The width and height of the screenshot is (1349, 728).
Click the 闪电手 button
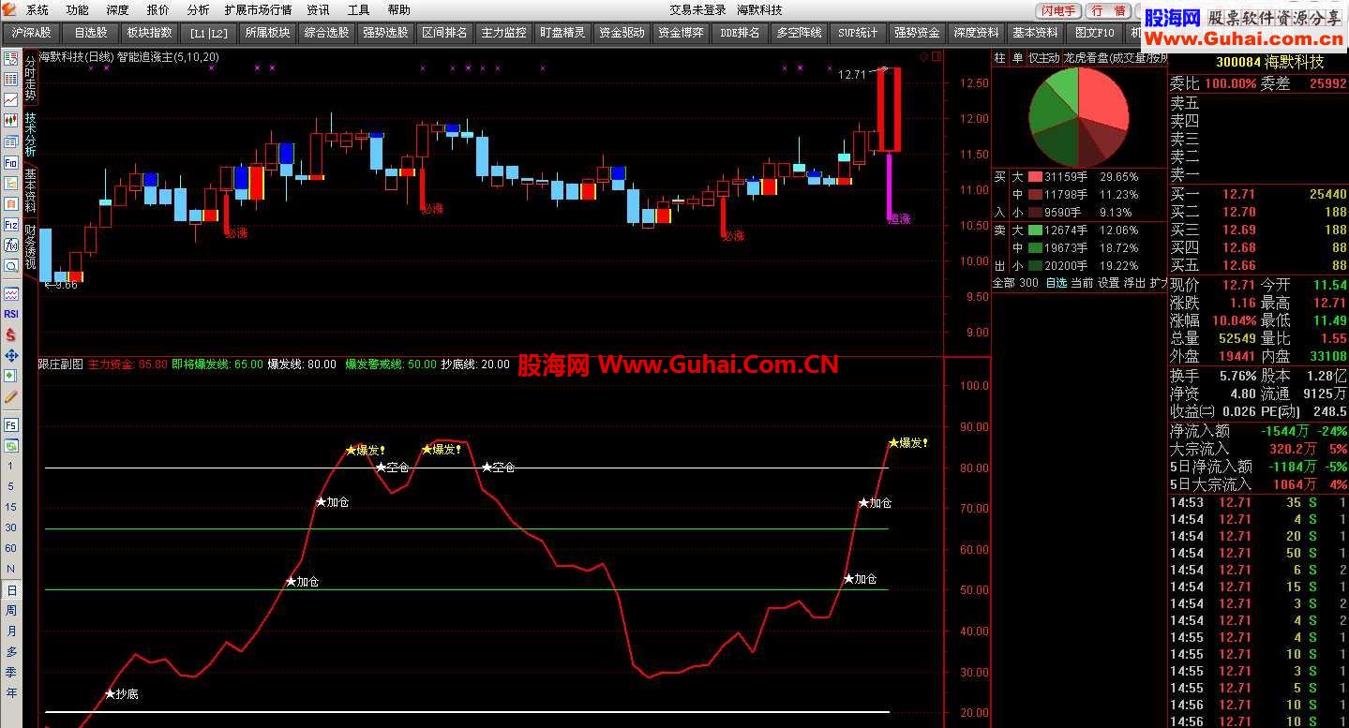[1059, 11]
